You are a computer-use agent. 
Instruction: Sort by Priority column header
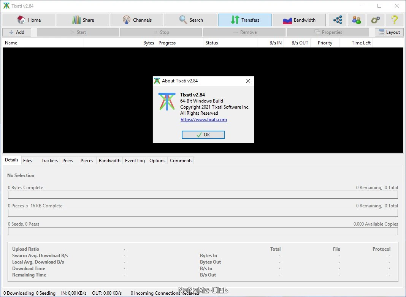coord(325,43)
